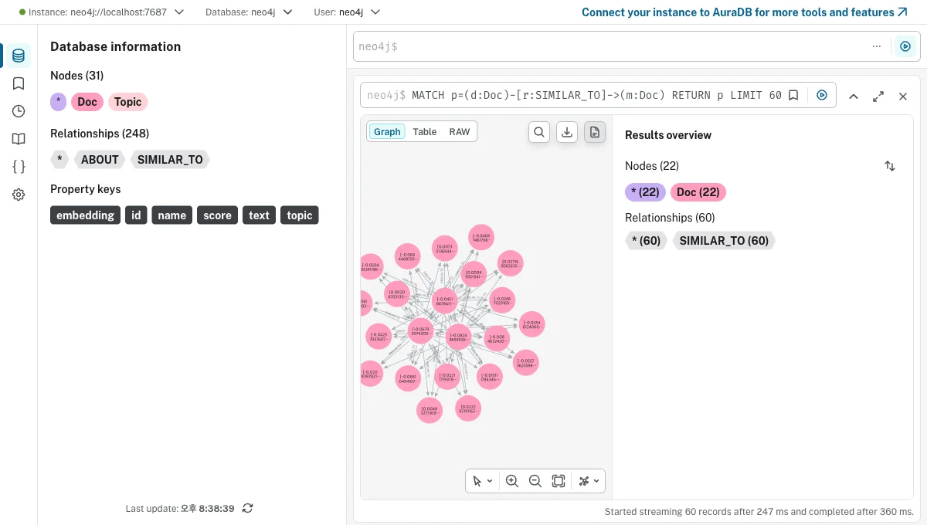Open the query History clock icon
Viewport: 927px width, 525px height.
coord(19,111)
